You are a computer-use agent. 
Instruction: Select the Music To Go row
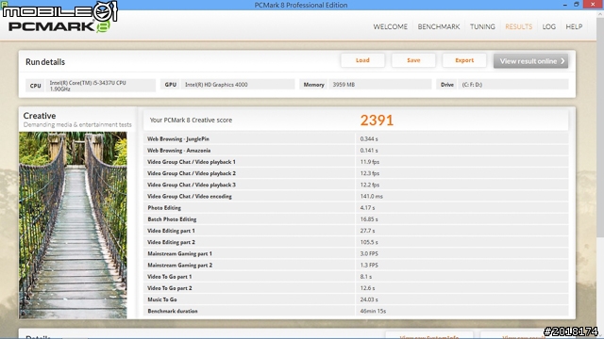pos(356,299)
